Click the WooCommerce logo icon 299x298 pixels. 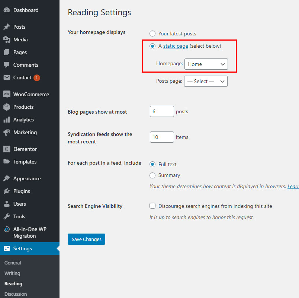pyautogui.click(x=7, y=94)
